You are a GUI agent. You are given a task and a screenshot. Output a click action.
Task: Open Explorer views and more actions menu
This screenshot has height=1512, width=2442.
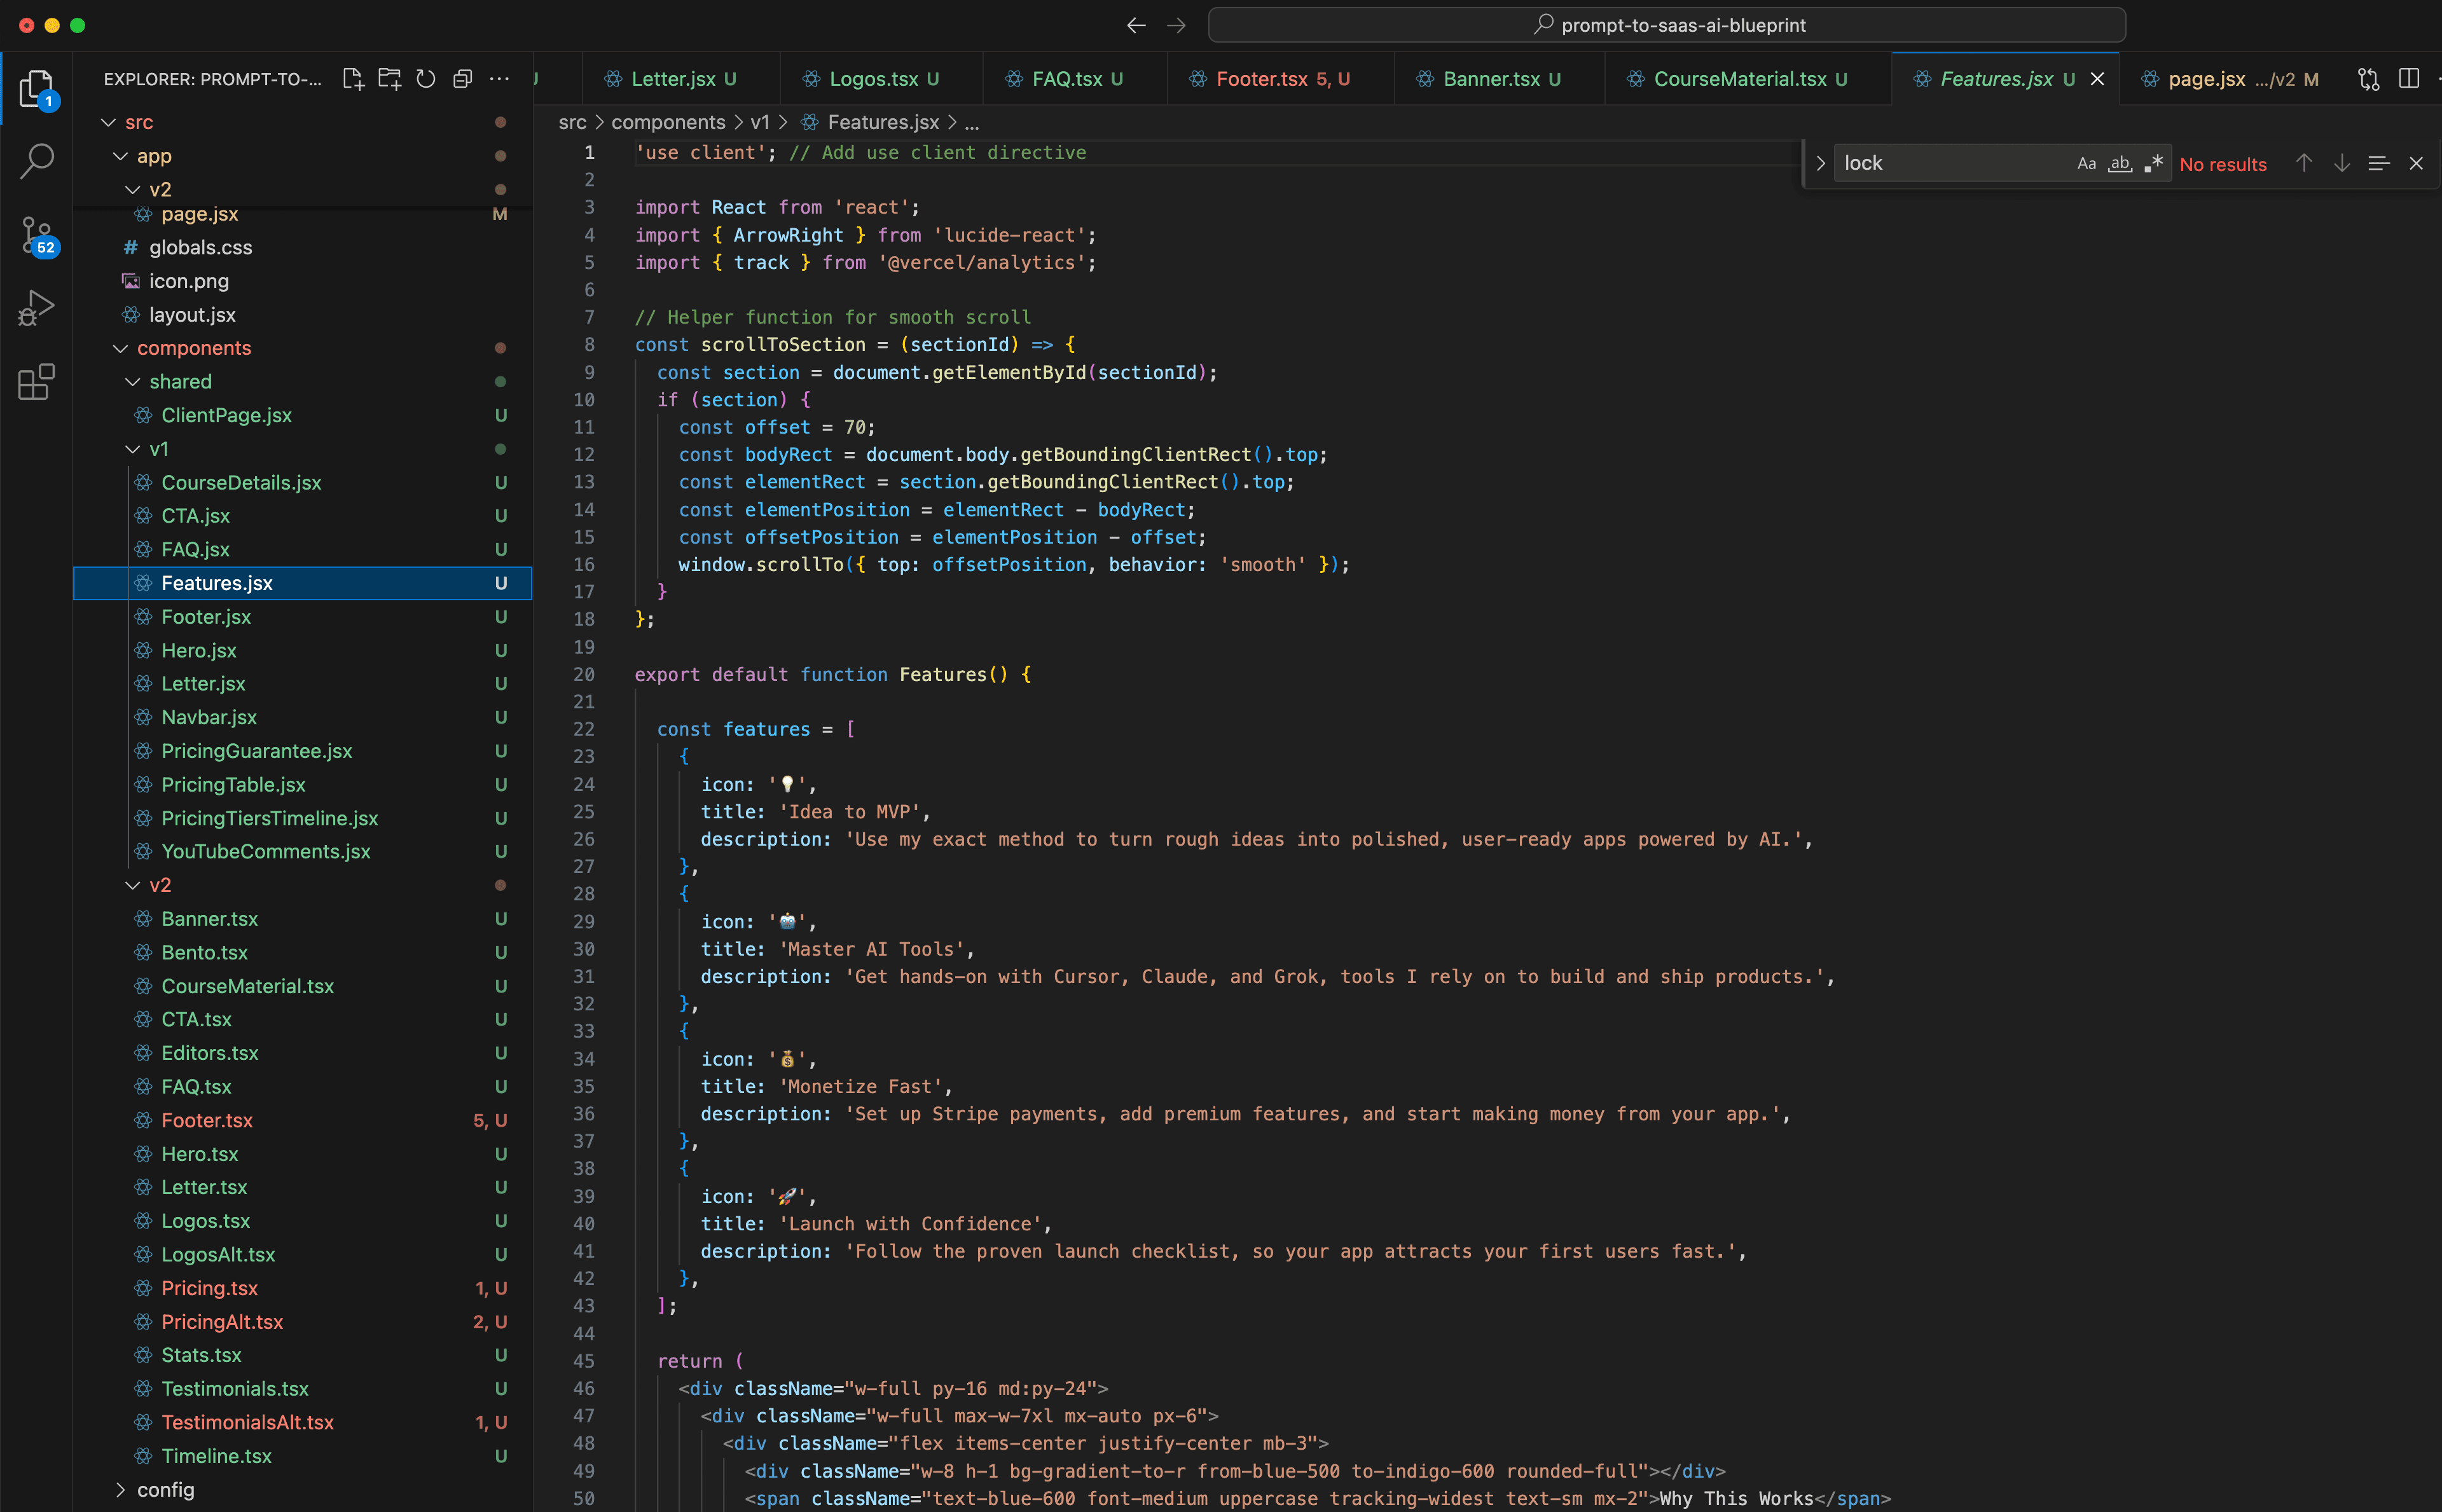point(499,79)
